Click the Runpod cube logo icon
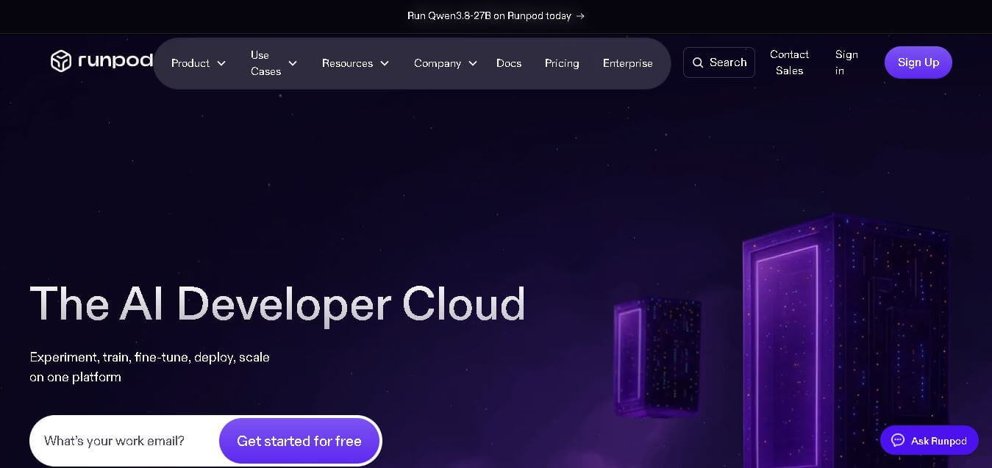The width and height of the screenshot is (992, 468). point(61,61)
